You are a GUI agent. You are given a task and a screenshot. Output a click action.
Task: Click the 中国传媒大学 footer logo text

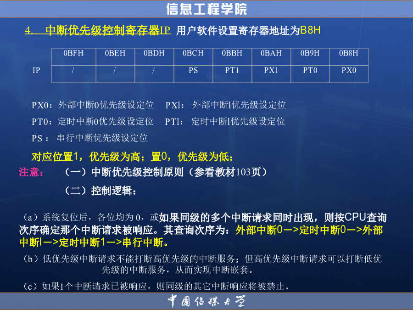pyautogui.click(x=206, y=301)
